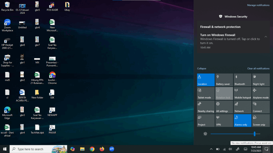The image size is (273, 153).
Task: Select Microsoft Edge desktop shortcut
Action: click(7, 113)
